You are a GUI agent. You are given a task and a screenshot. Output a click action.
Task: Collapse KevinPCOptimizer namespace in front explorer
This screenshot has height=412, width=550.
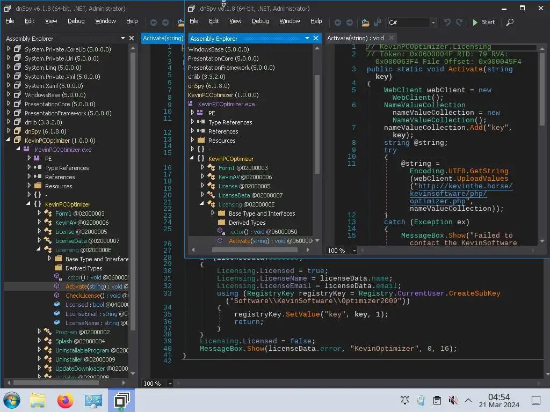click(192, 158)
